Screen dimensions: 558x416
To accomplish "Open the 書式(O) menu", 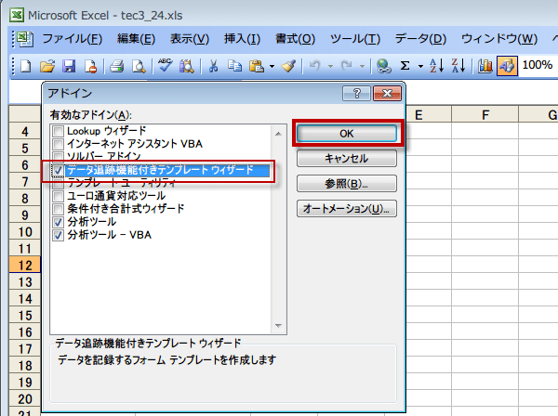I will (x=295, y=39).
